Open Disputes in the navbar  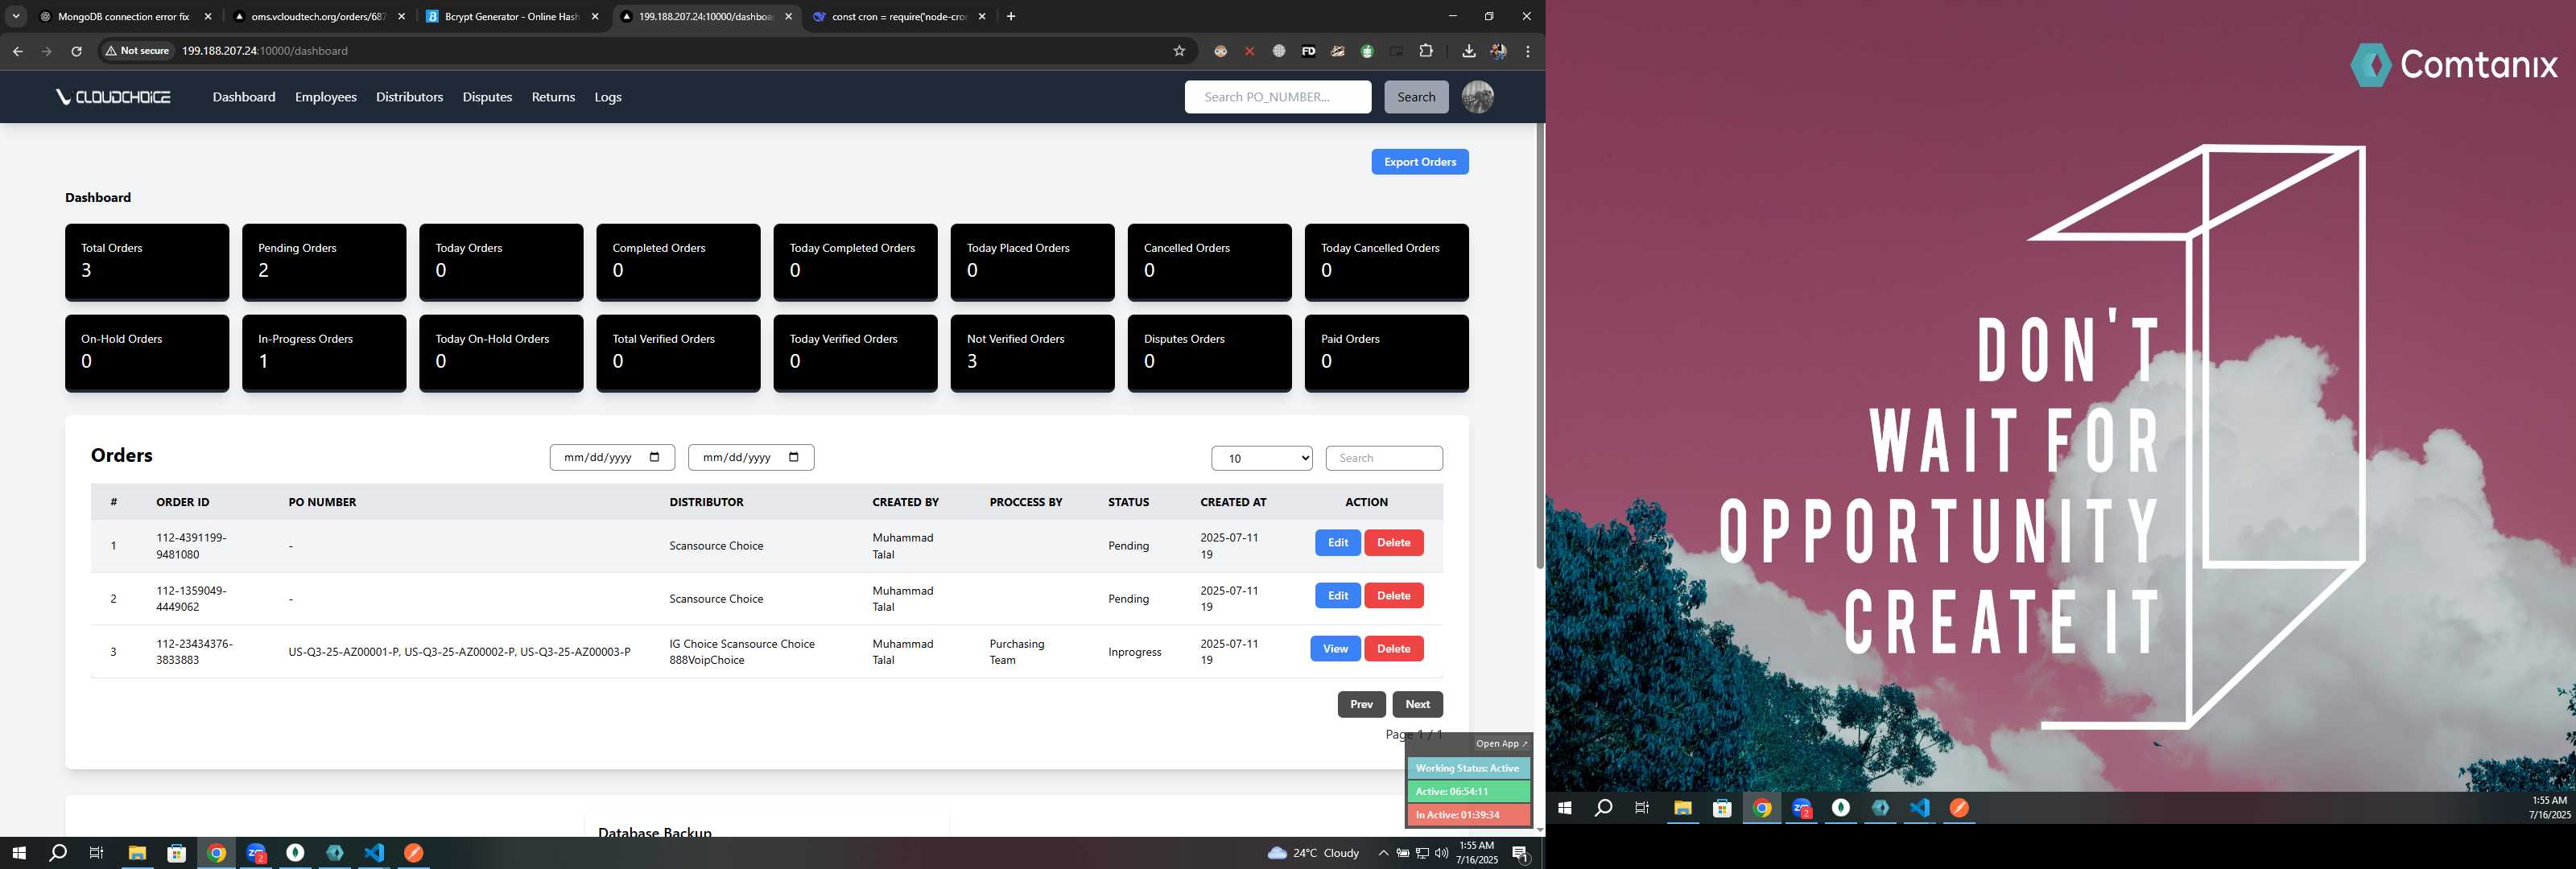487,97
